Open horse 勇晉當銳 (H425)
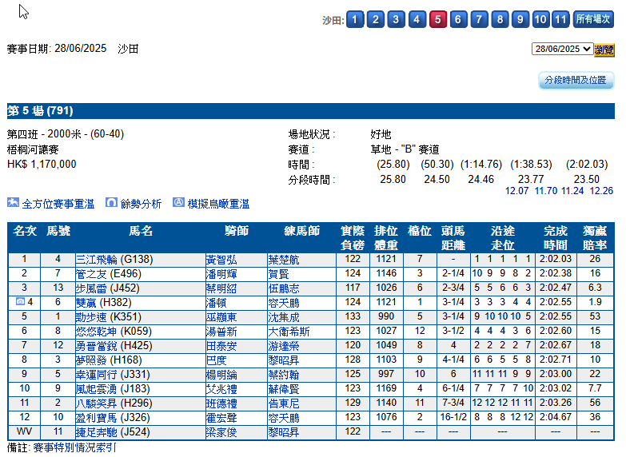Image resolution: width=626 pixels, height=457 pixels. pos(114,346)
